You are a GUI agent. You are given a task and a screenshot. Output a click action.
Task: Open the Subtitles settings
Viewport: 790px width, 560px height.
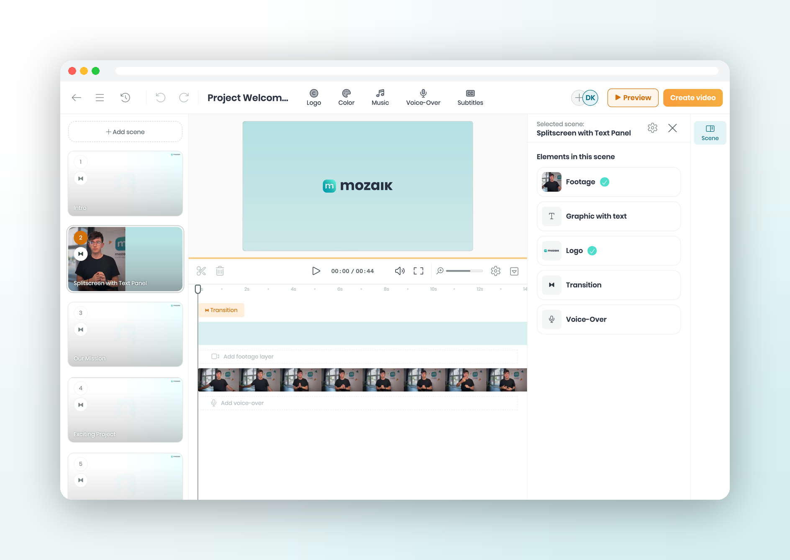point(470,98)
